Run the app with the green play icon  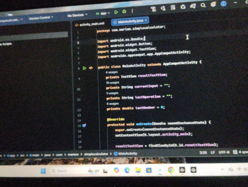pyautogui.click(x=116, y=12)
